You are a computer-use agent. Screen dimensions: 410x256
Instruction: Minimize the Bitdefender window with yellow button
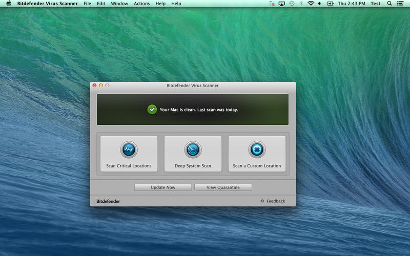101,86
